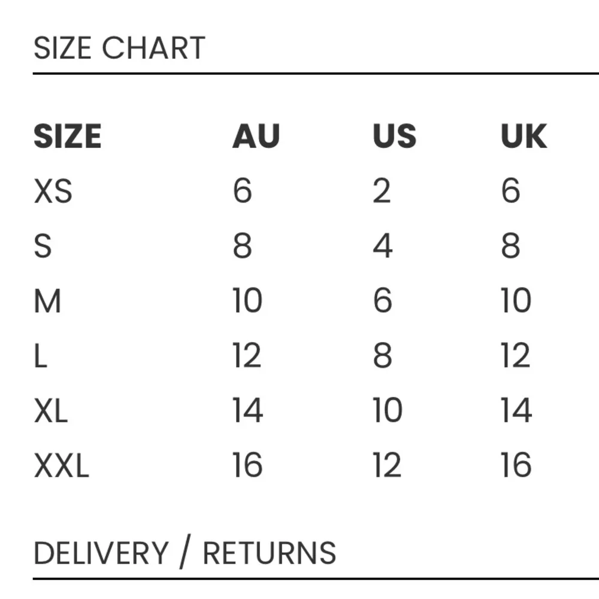Select the XS size row label
599x599 pixels.
[53, 192]
